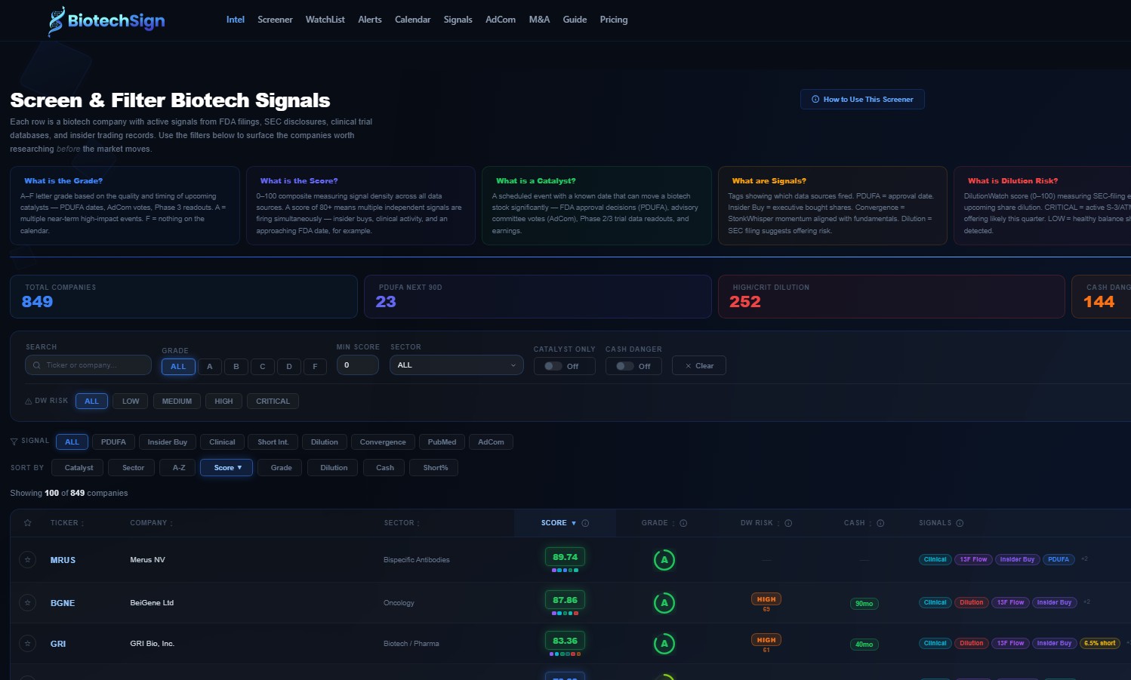Open How to Use This Screener

(862, 100)
